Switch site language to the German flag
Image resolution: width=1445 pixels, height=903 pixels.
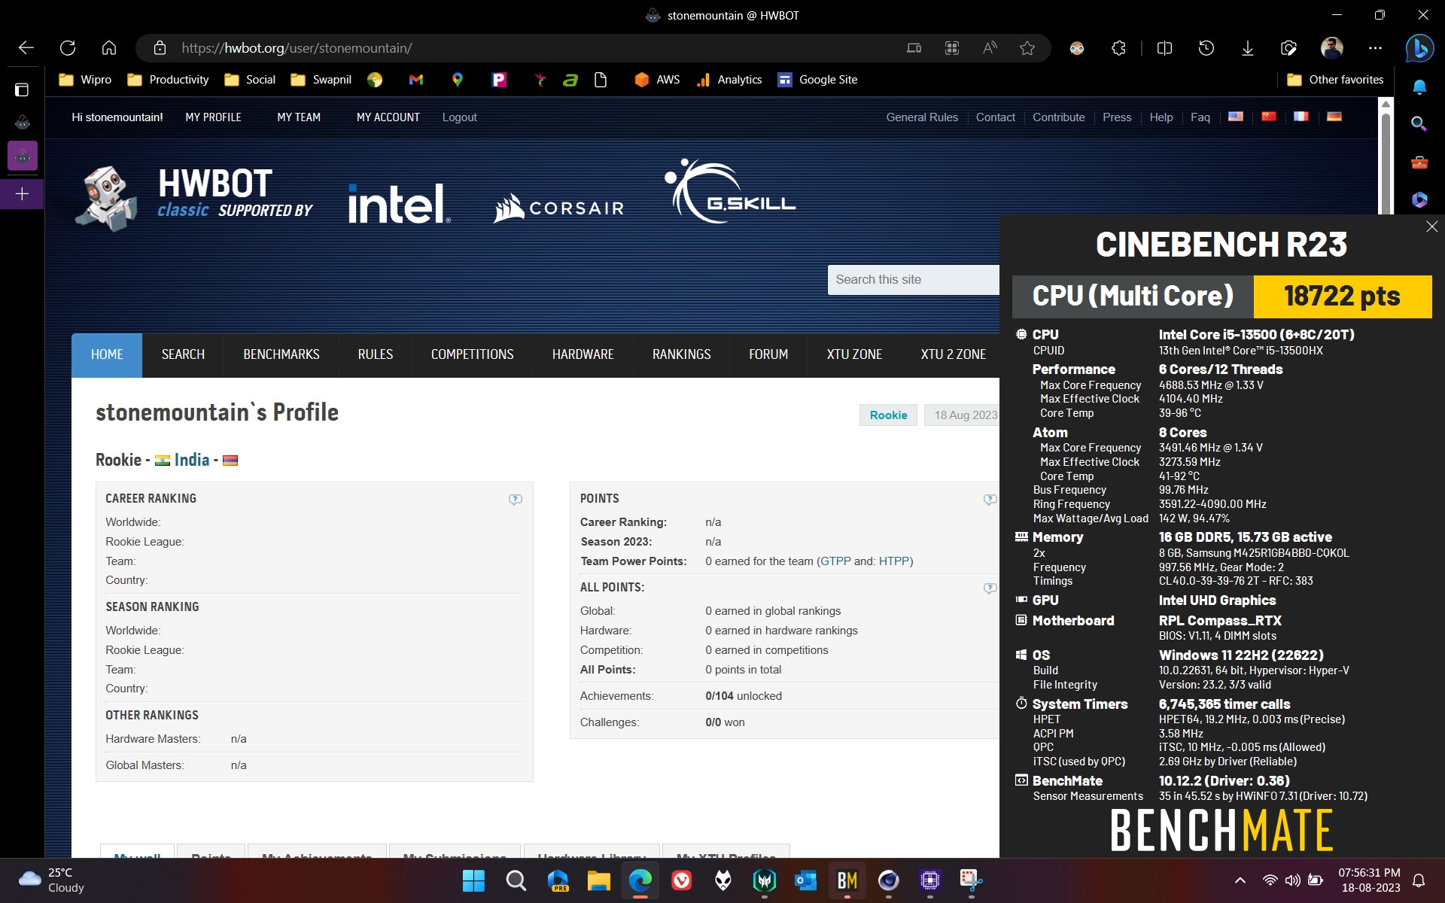[1334, 117]
